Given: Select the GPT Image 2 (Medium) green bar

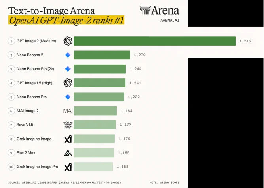Looking at the screenshot, I should click(155, 41).
